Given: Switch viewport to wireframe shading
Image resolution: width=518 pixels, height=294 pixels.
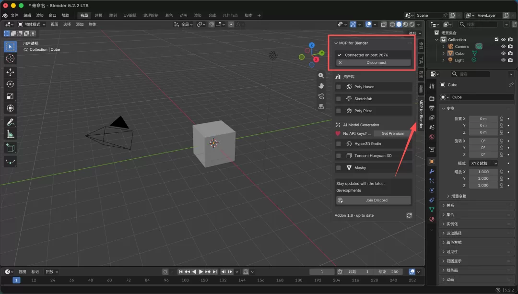Looking at the screenshot, I should (392, 24).
